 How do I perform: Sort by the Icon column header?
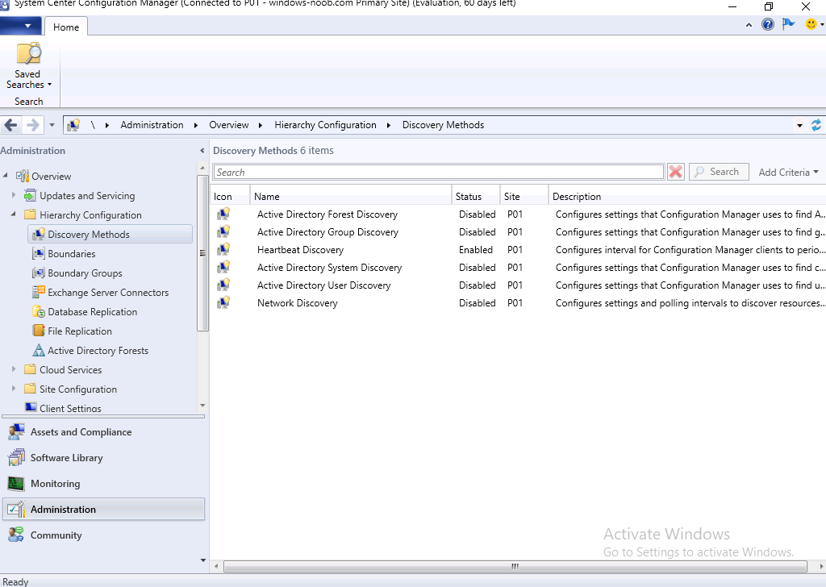[x=230, y=197]
